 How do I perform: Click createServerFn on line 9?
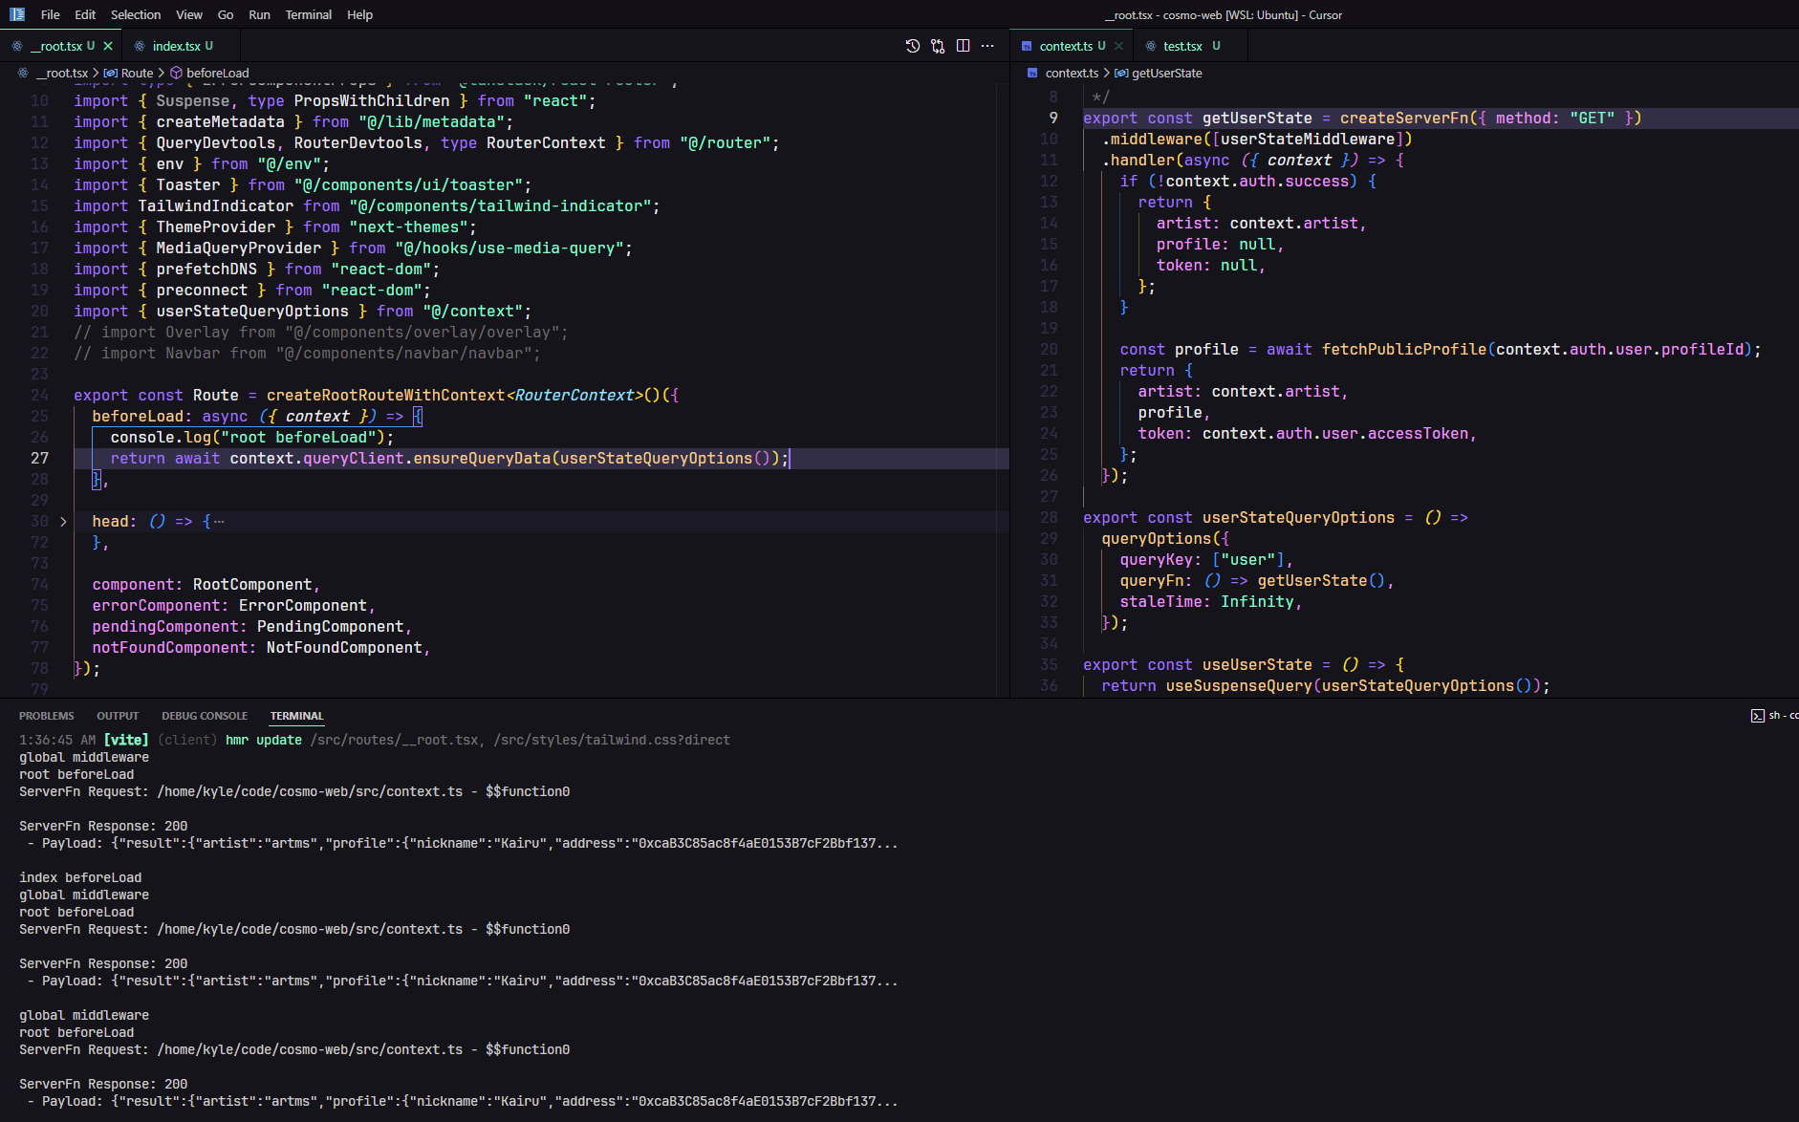point(1403,119)
